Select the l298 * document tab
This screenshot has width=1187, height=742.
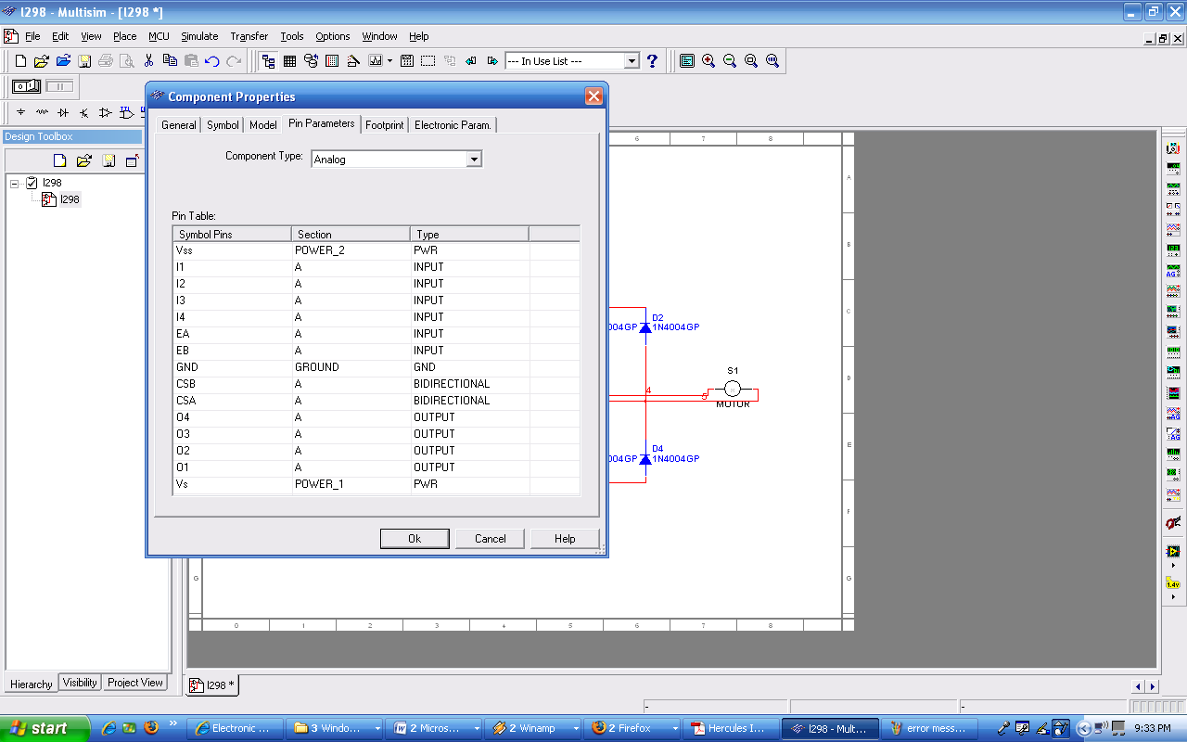tap(213, 685)
